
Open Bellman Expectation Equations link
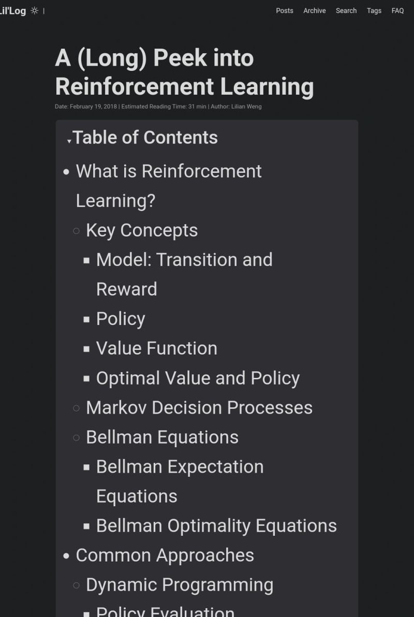pyautogui.click(x=180, y=467)
